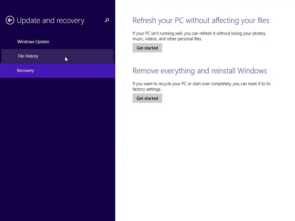The height and width of the screenshot is (221, 295).
Task: Click Get started under Remove everything
Action: click(x=147, y=98)
